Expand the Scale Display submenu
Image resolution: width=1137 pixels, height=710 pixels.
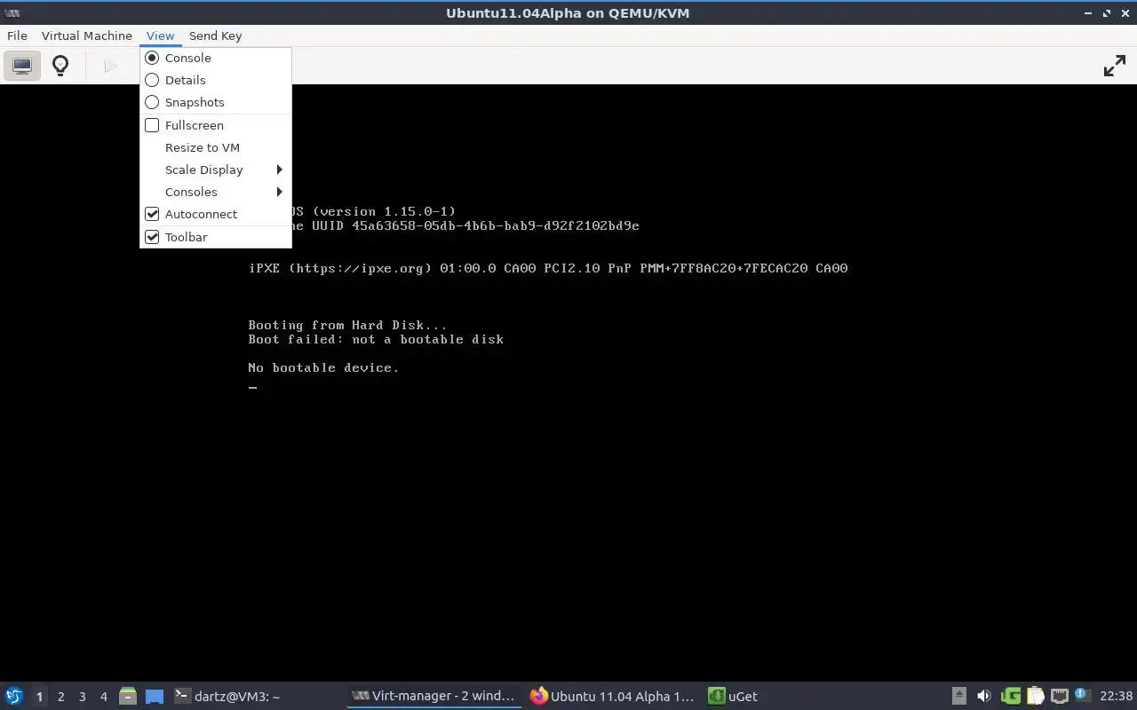pyautogui.click(x=216, y=170)
